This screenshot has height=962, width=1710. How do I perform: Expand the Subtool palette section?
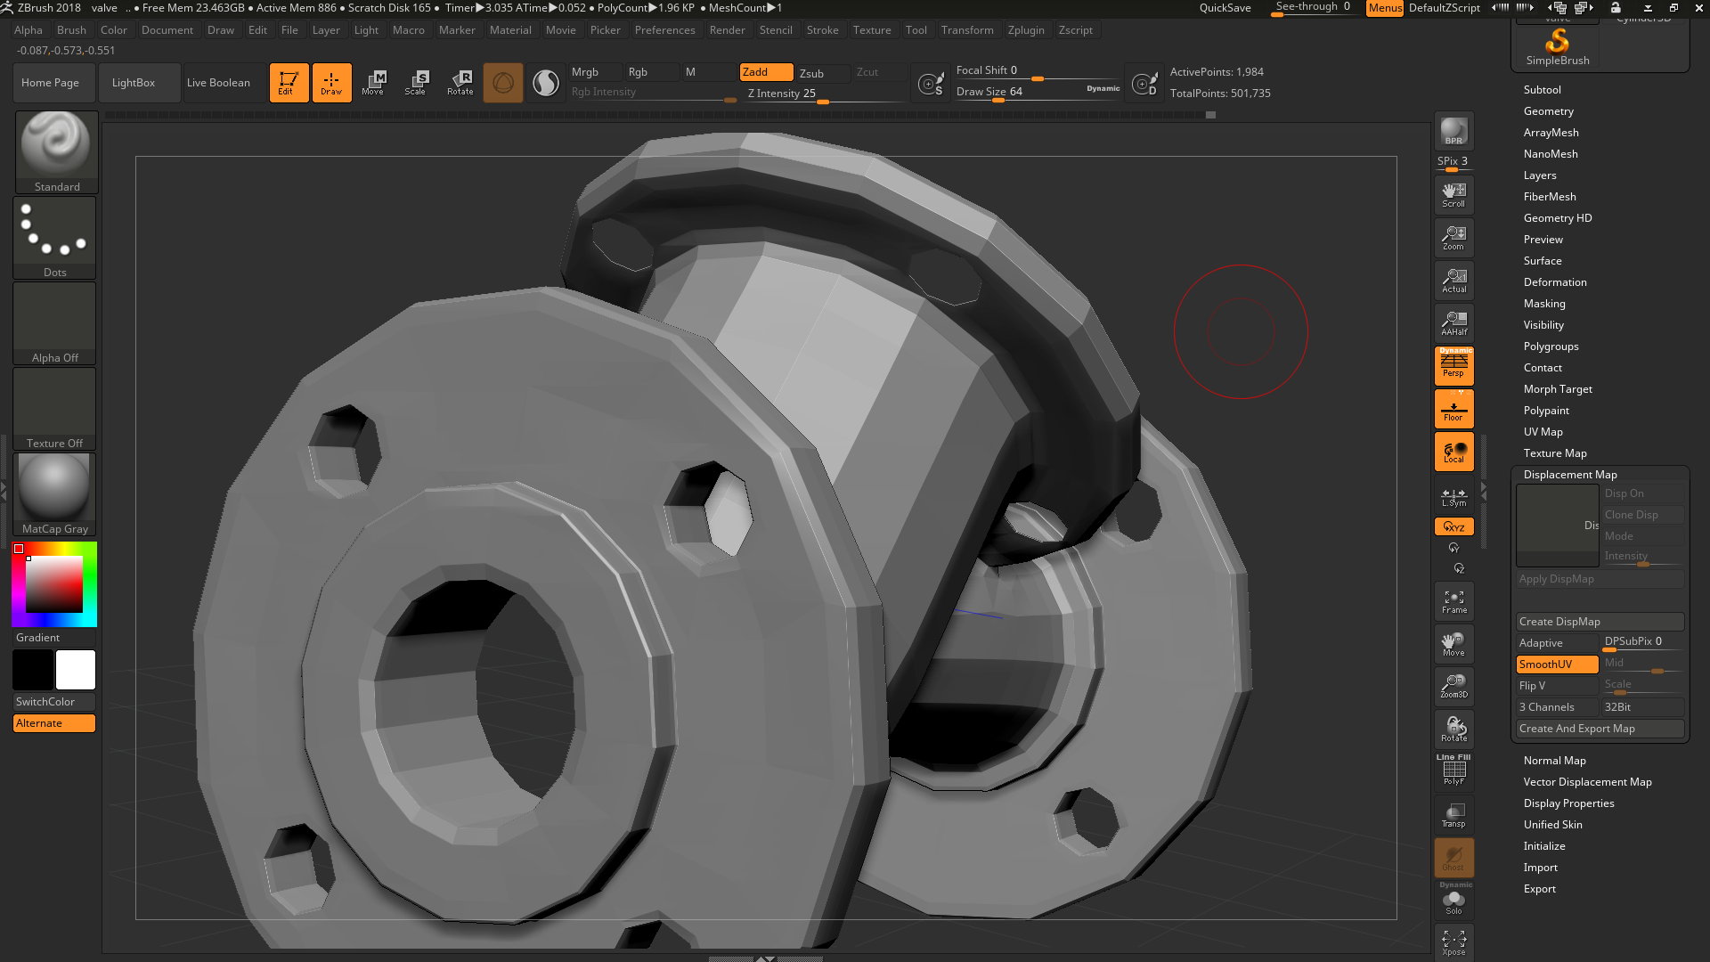click(x=1542, y=90)
